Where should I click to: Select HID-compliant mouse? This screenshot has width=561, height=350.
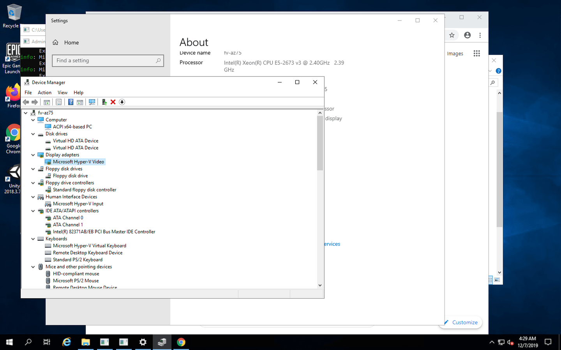coord(76,274)
